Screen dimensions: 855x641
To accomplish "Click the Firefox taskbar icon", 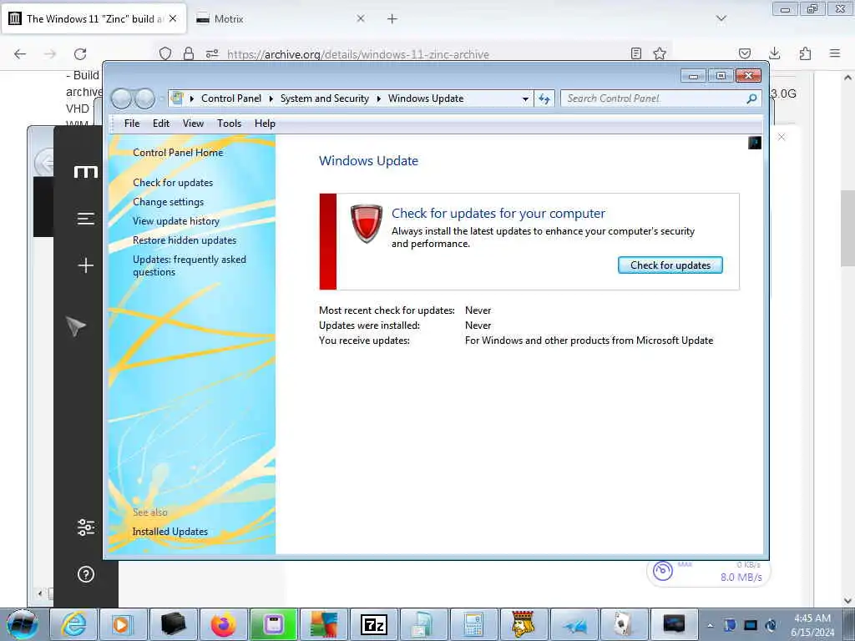I will click(223, 624).
